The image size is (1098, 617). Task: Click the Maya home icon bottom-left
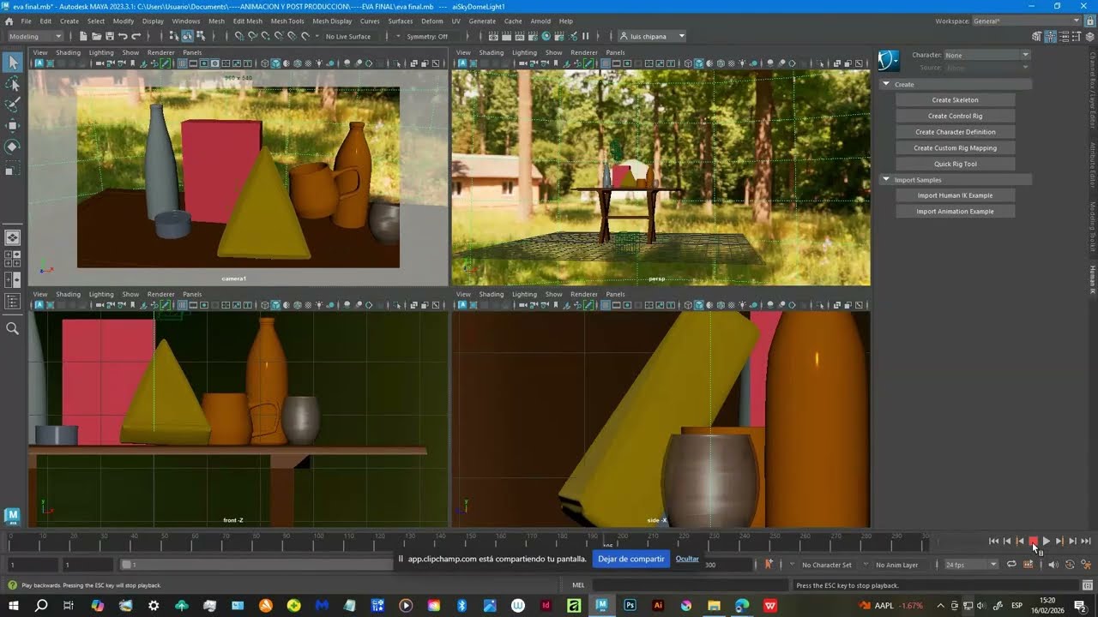(12, 515)
